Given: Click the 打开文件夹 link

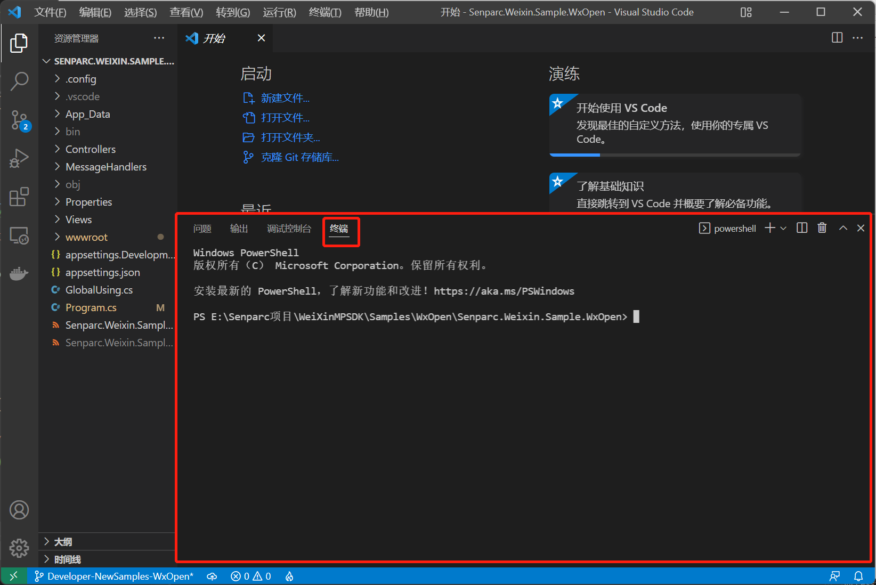Looking at the screenshot, I should (x=290, y=137).
